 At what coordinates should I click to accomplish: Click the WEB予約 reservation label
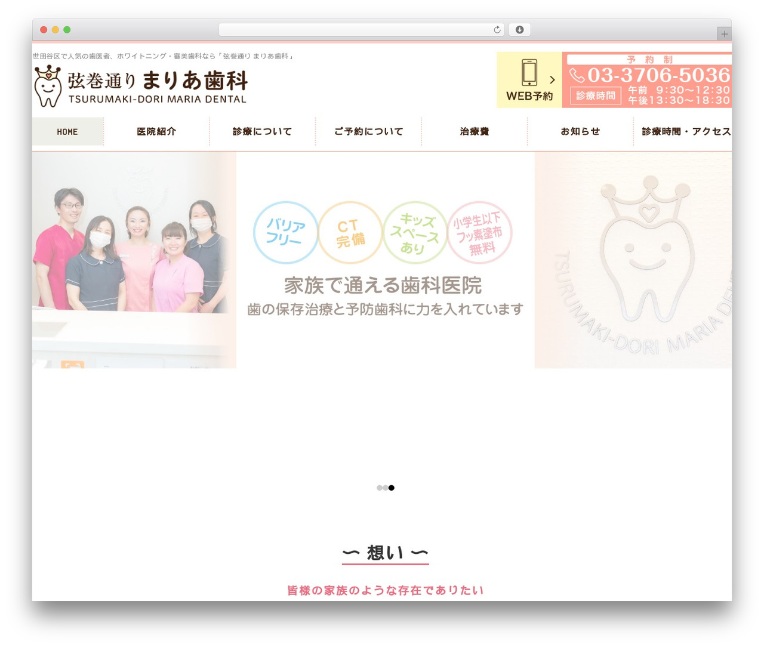529,96
